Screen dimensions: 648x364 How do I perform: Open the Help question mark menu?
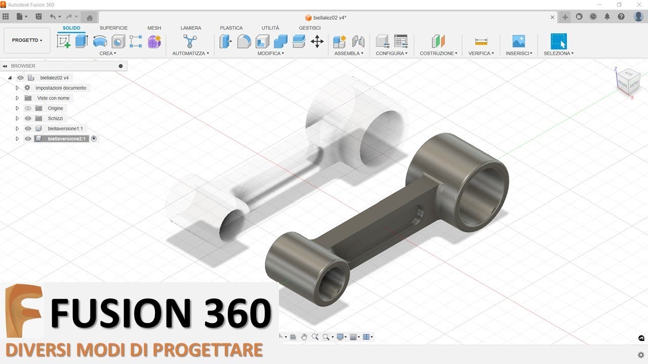pyautogui.click(x=621, y=17)
